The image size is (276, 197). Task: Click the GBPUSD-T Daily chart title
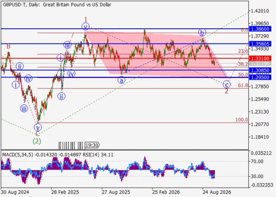click(x=57, y=5)
